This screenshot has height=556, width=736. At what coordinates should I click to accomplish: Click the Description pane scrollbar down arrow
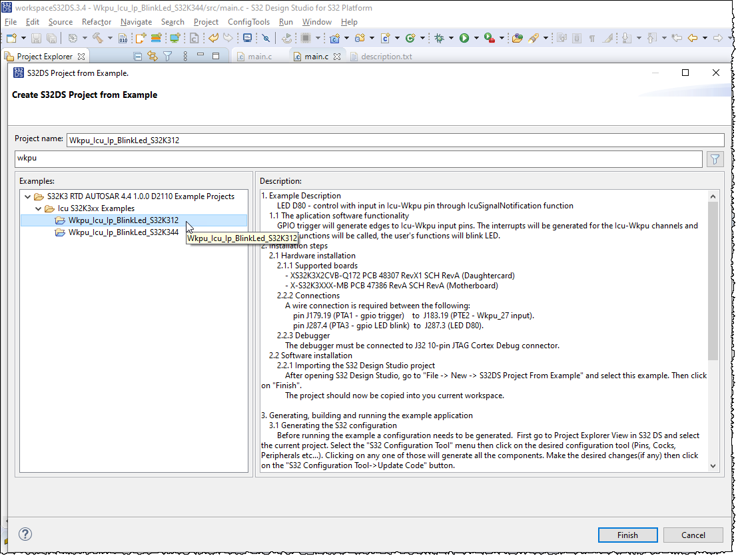point(713,465)
